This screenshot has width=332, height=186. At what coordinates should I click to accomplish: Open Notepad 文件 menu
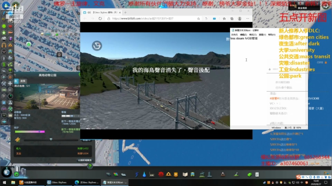[x=234, y=35]
